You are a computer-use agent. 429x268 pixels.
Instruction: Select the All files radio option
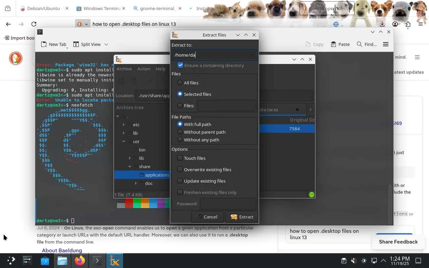(180, 82)
